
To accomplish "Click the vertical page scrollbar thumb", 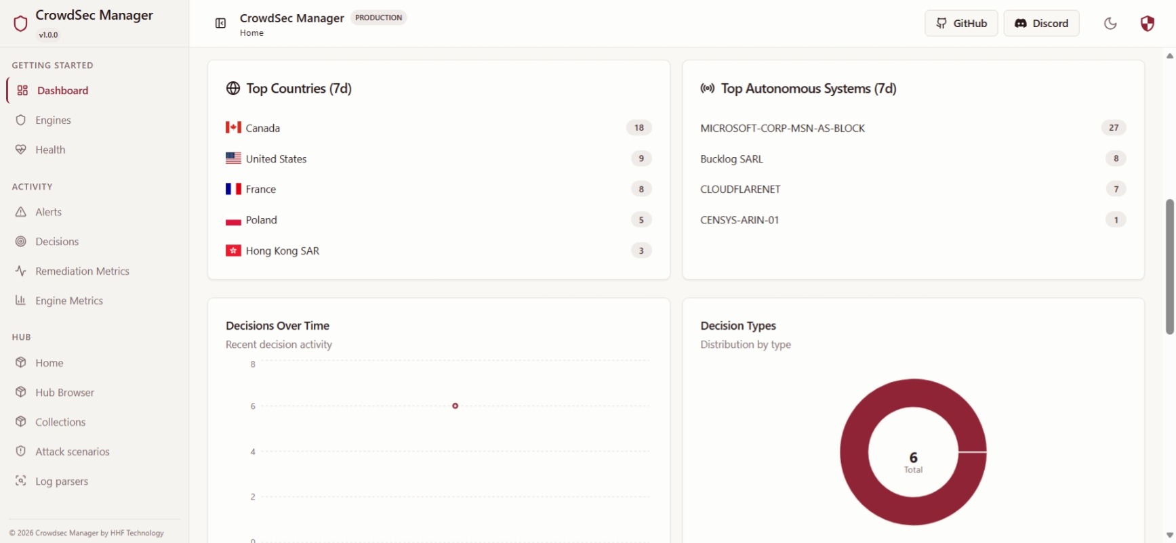I will click(1169, 267).
